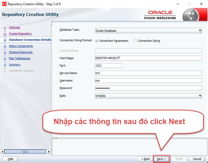The width and height of the screenshot is (208, 163).
Task: Click the step bullet beside Select Components
Action: [x=5, y=46]
